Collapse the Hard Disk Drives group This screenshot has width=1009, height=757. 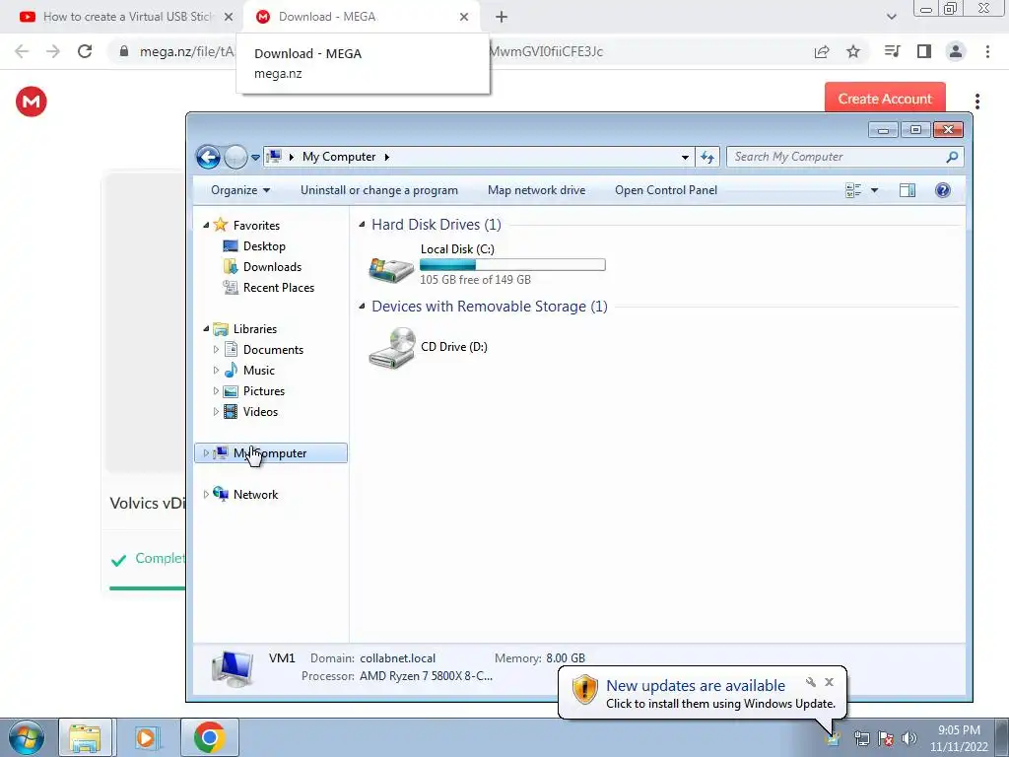(362, 224)
